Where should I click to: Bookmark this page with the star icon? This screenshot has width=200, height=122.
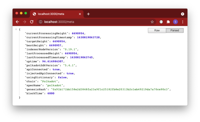coord(152,22)
